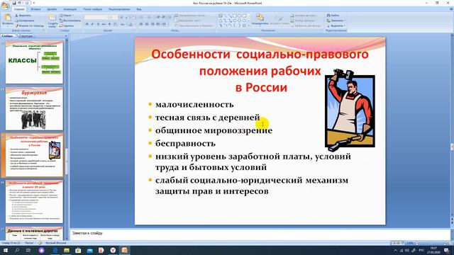Click the large Paste (Вставить) clipboard icon
454x255 pixels.
8,17
